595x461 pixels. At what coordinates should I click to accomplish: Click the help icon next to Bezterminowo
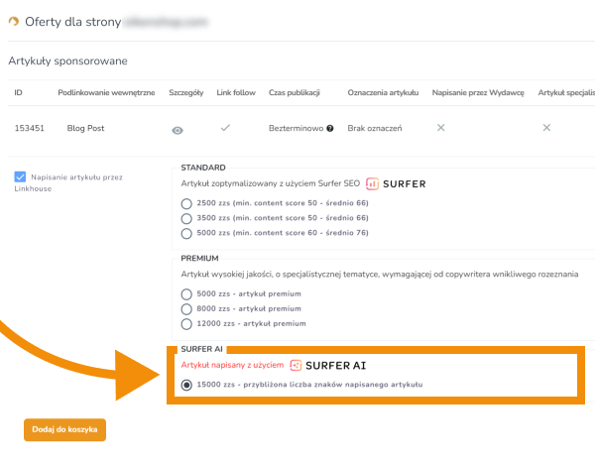coord(330,128)
